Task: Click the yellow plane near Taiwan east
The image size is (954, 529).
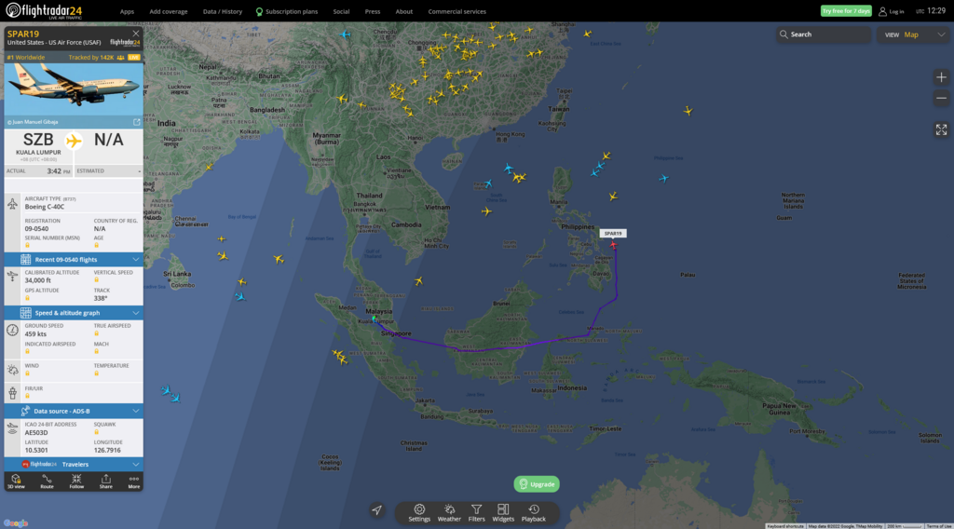Action: 688,111
